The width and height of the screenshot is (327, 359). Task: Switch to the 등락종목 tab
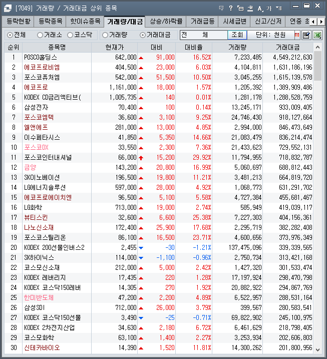50,22
